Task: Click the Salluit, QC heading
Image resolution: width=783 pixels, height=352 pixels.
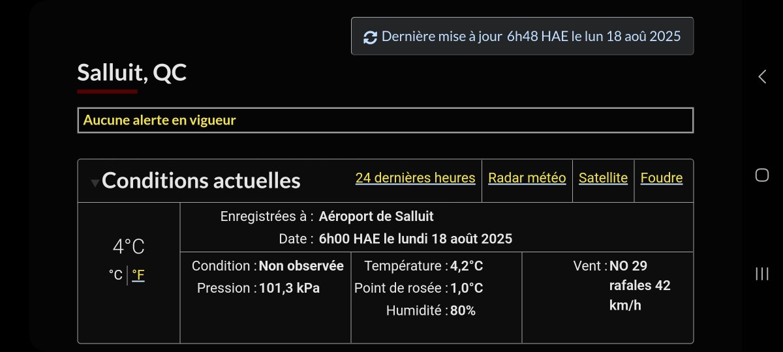Action: click(132, 72)
